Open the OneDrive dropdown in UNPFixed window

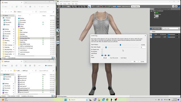49,65
